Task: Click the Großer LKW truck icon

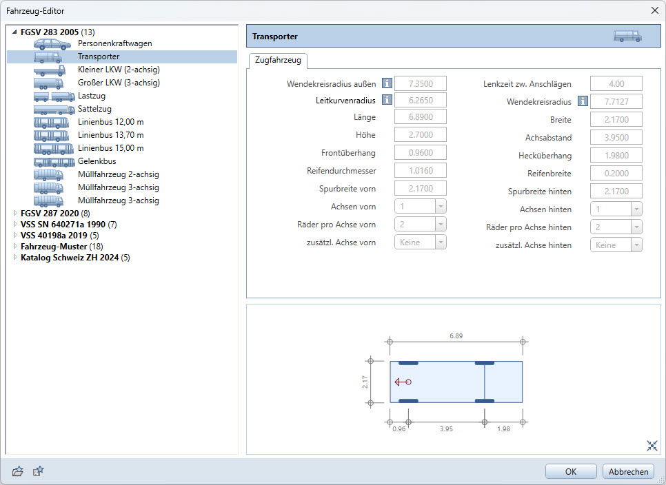Action: [48, 83]
